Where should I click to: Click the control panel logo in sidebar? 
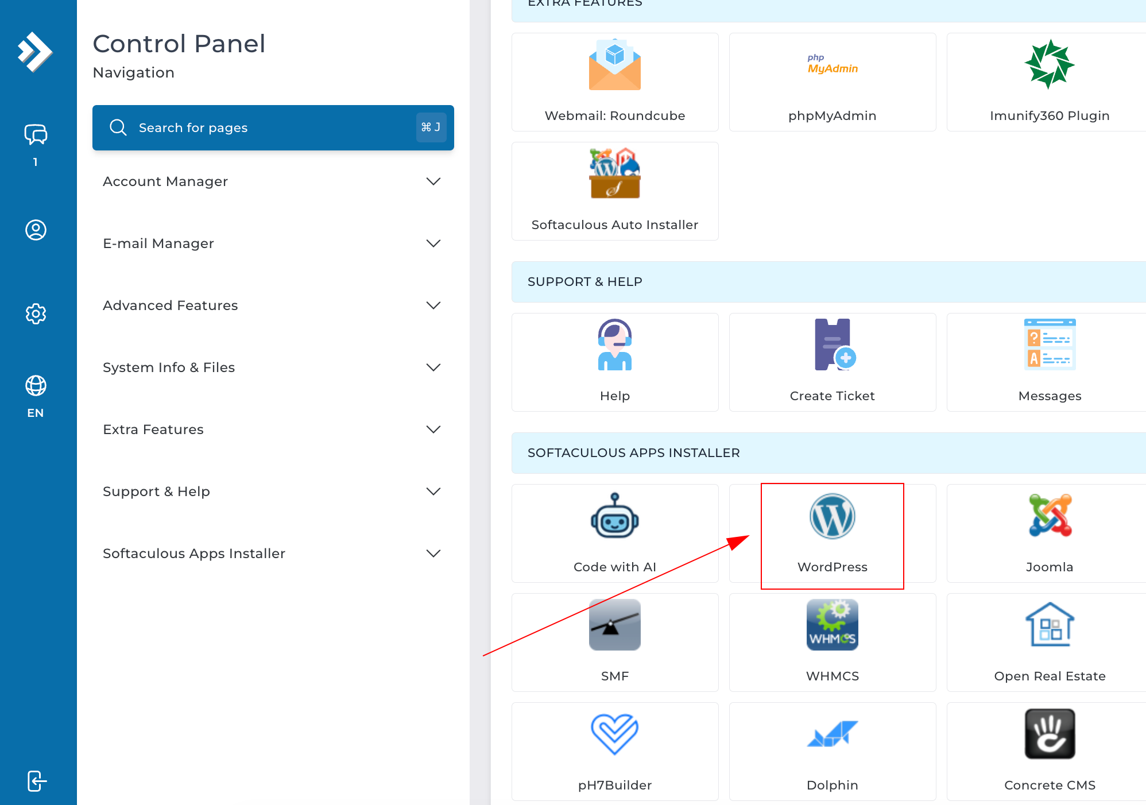[x=36, y=52]
